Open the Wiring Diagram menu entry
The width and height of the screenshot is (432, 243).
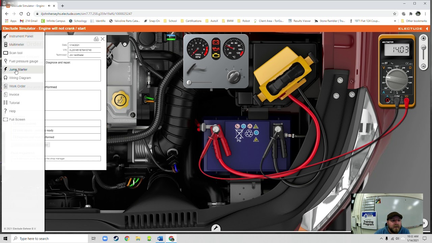click(17, 78)
